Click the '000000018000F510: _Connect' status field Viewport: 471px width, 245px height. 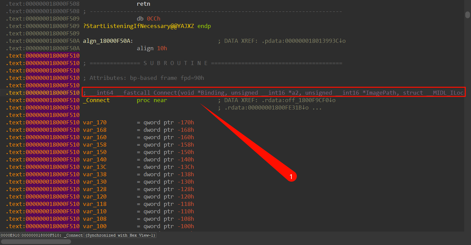pyautogui.click(x=52, y=235)
